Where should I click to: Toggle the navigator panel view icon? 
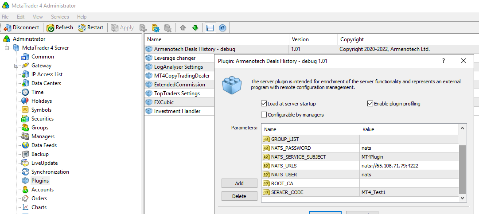click(x=210, y=28)
